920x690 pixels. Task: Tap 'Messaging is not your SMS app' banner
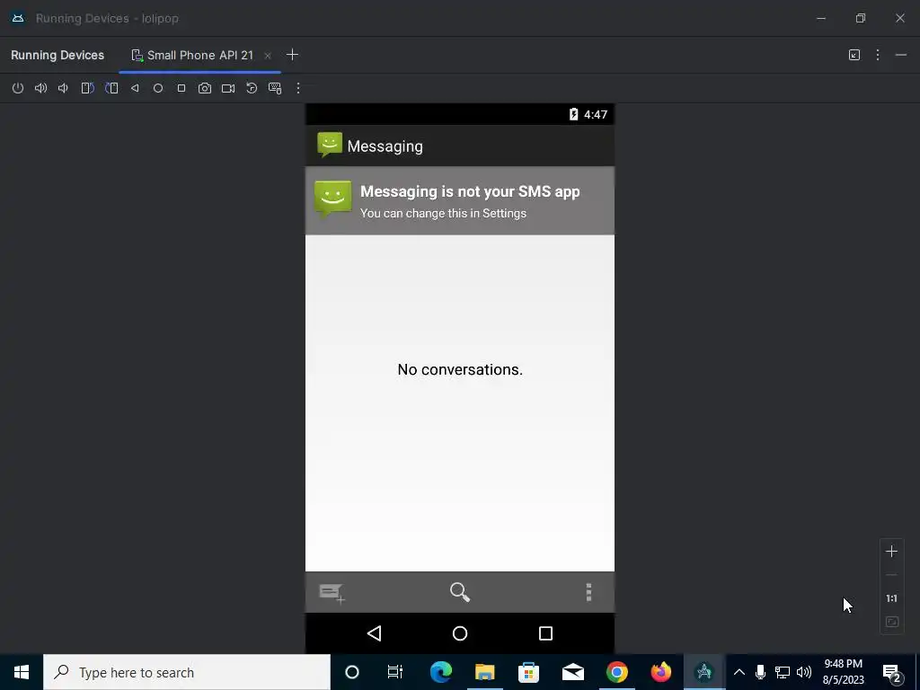click(460, 200)
